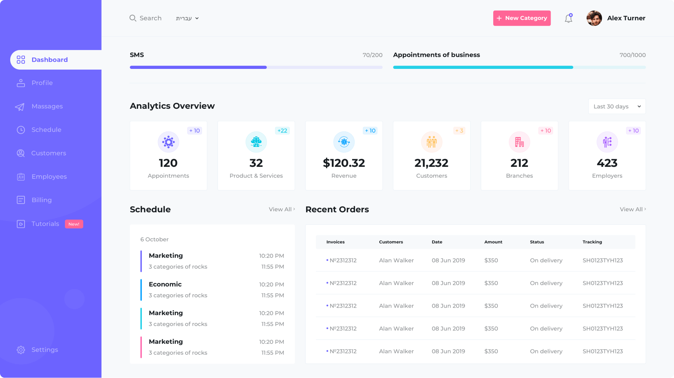Click the Customers card people icon
The height and width of the screenshot is (378, 674).
point(432,142)
